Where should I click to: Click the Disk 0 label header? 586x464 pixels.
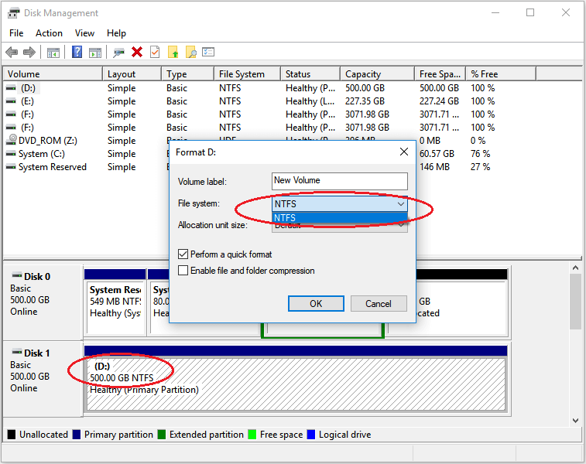click(37, 276)
